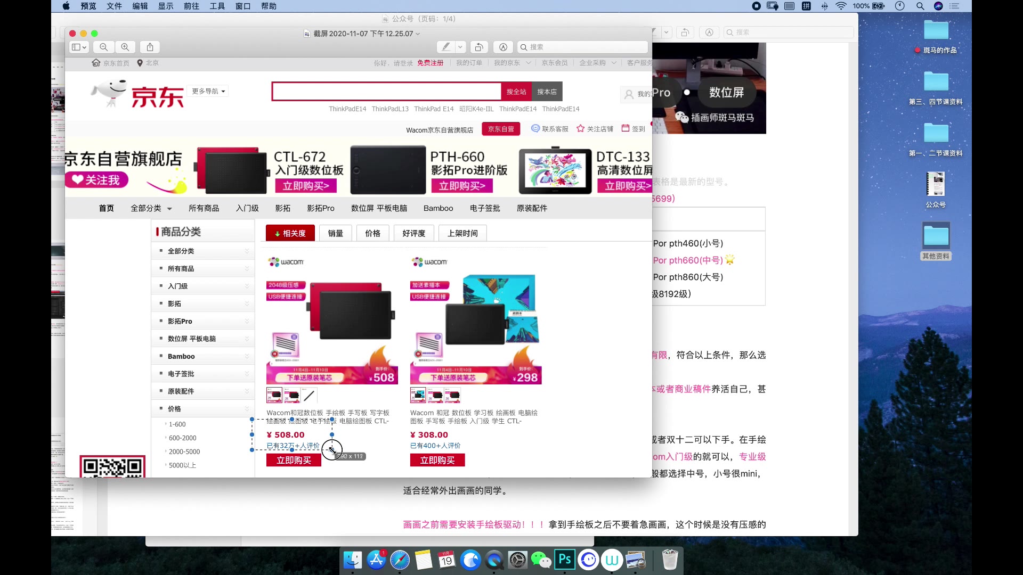The height and width of the screenshot is (575, 1023).
Task: Select the blue variant thumbnail under ¥308 tablet
Action: pyautogui.click(x=418, y=395)
